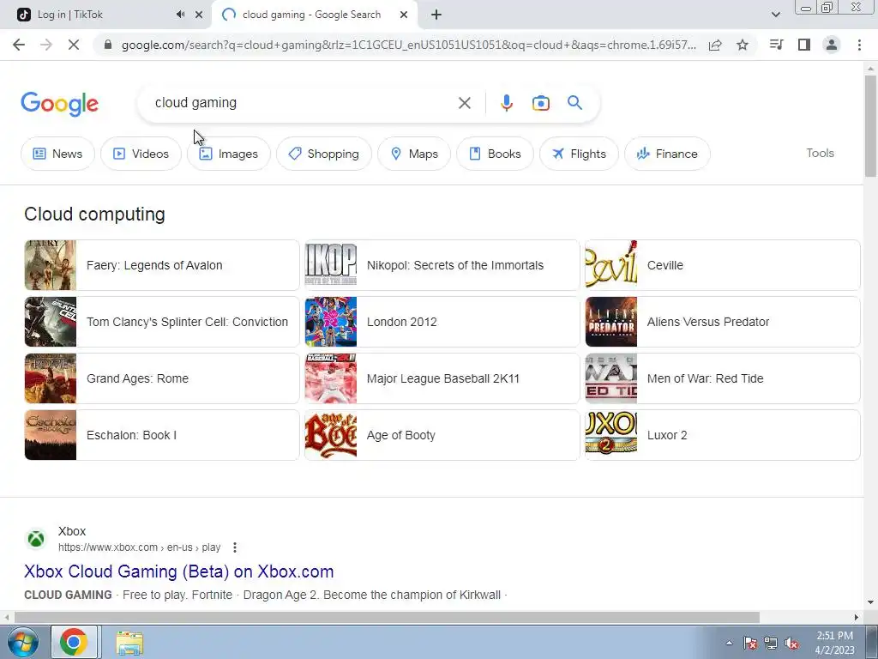The height and width of the screenshot is (659, 878).
Task: Switch to the Log in TikTok tab
Action: pos(105,15)
